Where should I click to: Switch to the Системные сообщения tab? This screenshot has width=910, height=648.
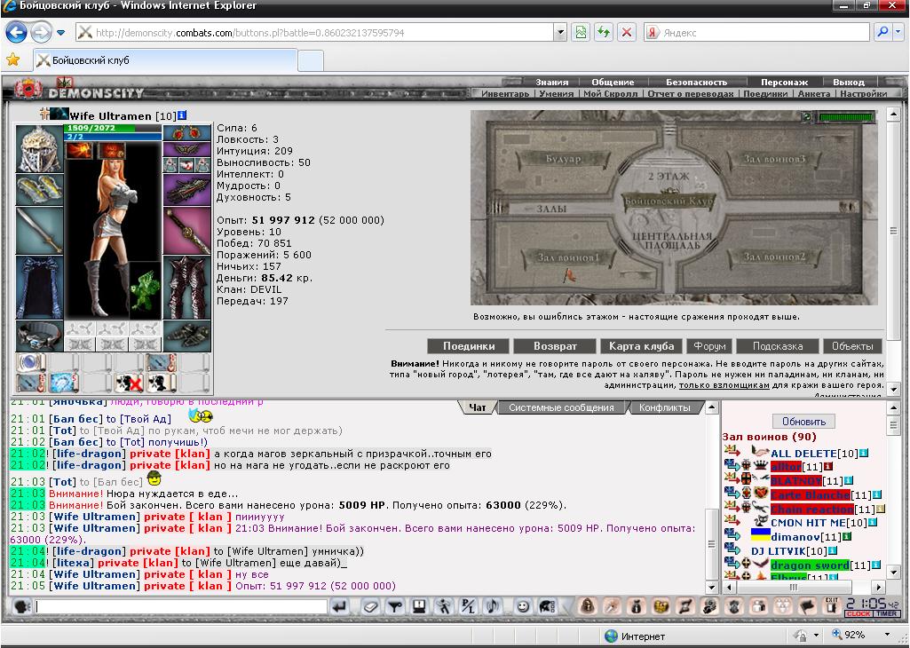pyautogui.click(x=561, y=407)
